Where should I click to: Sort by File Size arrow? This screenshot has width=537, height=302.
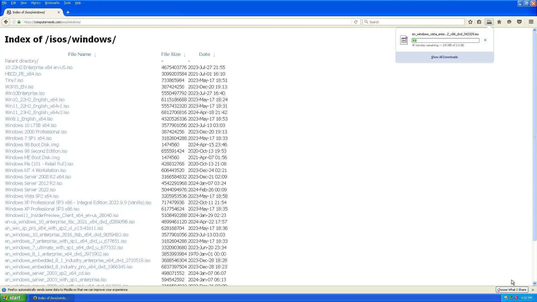[x=185, y=55]
